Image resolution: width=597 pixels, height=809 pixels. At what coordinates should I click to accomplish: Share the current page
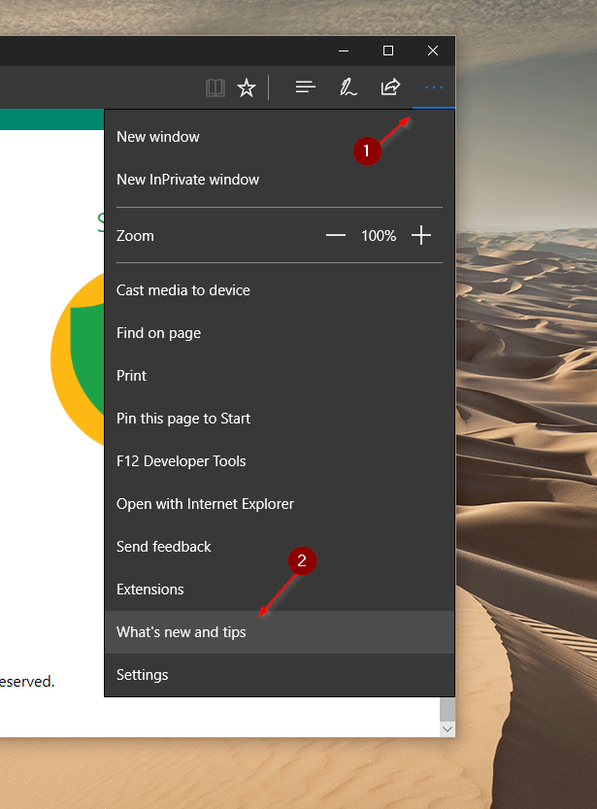(x=390, y=87)
